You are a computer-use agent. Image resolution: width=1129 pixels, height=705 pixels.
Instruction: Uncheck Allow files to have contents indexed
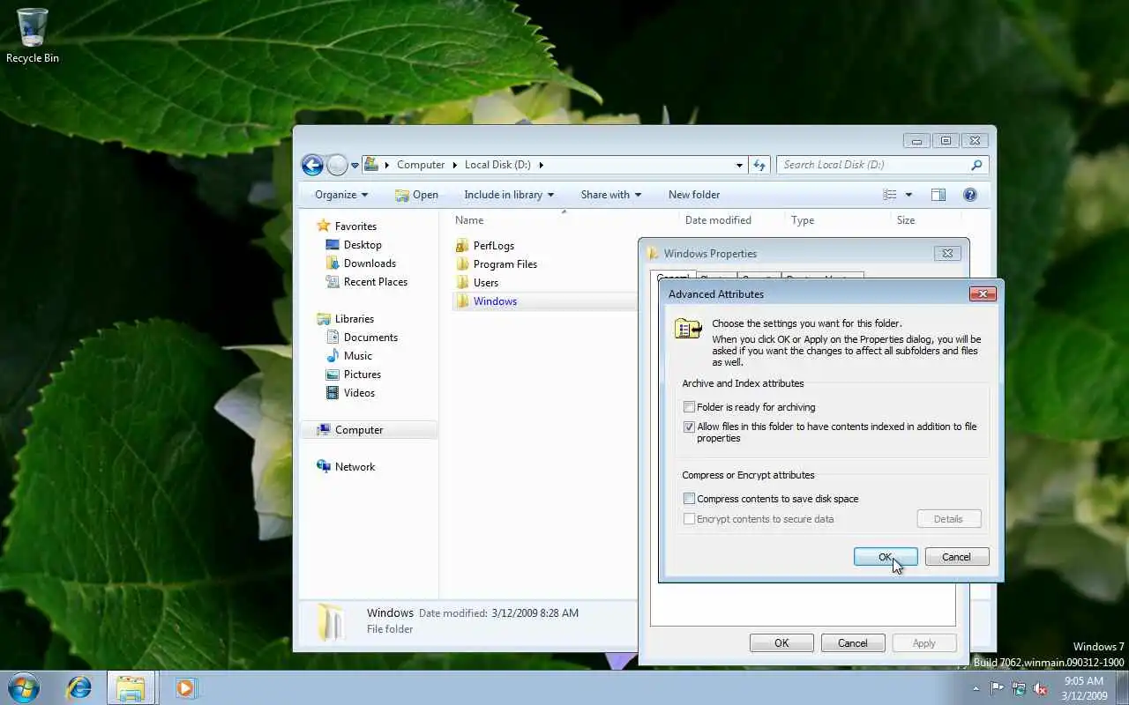[690, 427]
